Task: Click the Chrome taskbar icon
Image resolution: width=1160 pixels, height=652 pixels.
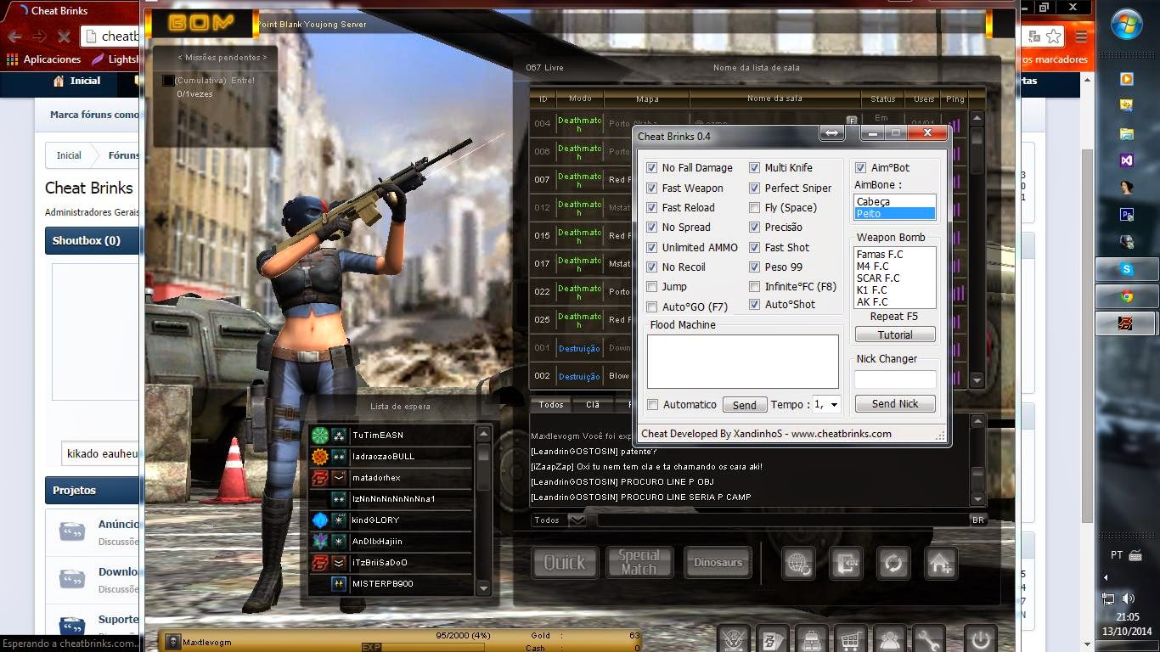Action: [1127, 296]
